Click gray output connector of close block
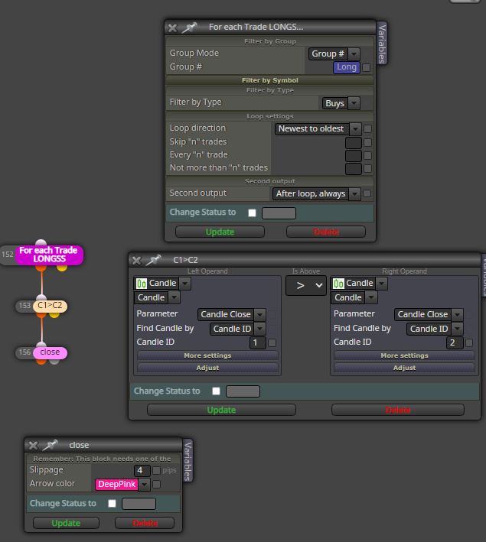Viewport: 486px width, 542px height. click(x=54, y=362)
